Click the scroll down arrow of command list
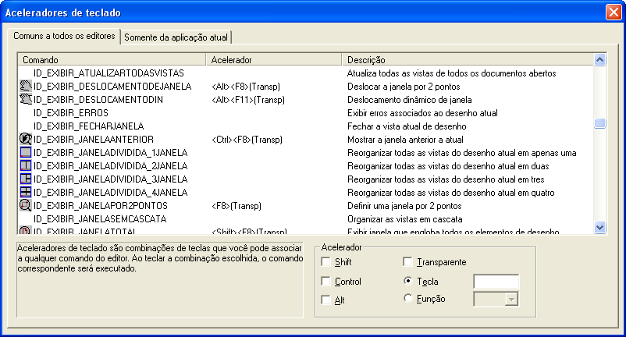626x337 pixels. 599,227
